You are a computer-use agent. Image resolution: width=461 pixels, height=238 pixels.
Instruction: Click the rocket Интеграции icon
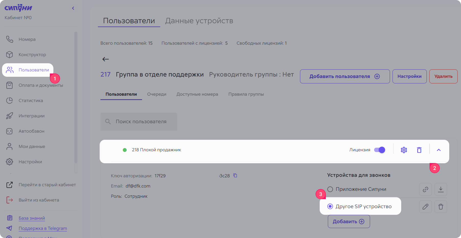pos(9,116)
